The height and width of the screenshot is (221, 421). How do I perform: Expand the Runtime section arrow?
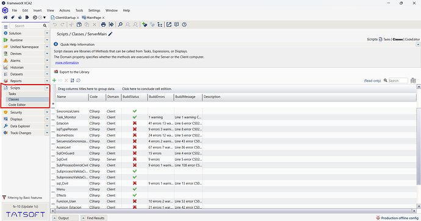pyautogui.click(x=47, y=40)
